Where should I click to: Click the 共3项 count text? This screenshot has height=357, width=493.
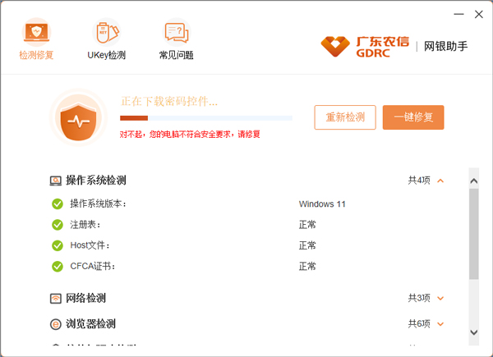(x=419, y=298)
